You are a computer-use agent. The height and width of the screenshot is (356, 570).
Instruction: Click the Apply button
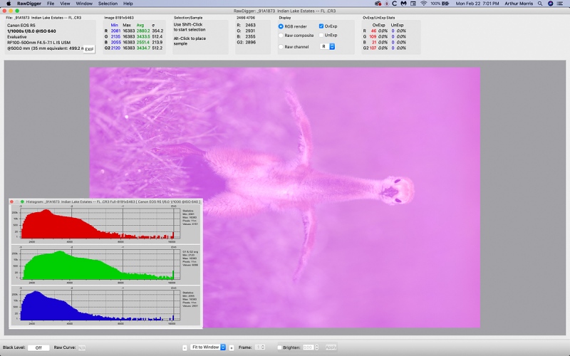(x=331, y=347)
